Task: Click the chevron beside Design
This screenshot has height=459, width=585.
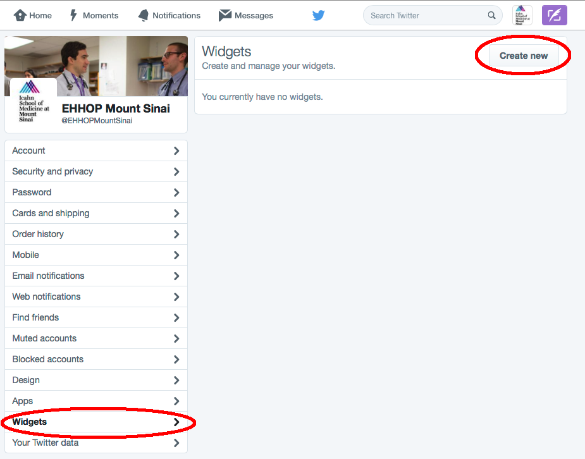Action: click(176, 380)
